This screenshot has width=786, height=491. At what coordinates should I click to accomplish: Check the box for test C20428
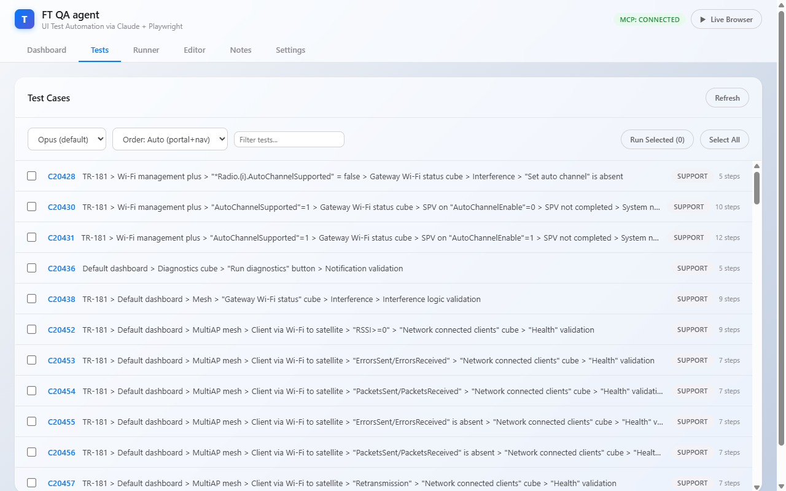tap(32, 176)
